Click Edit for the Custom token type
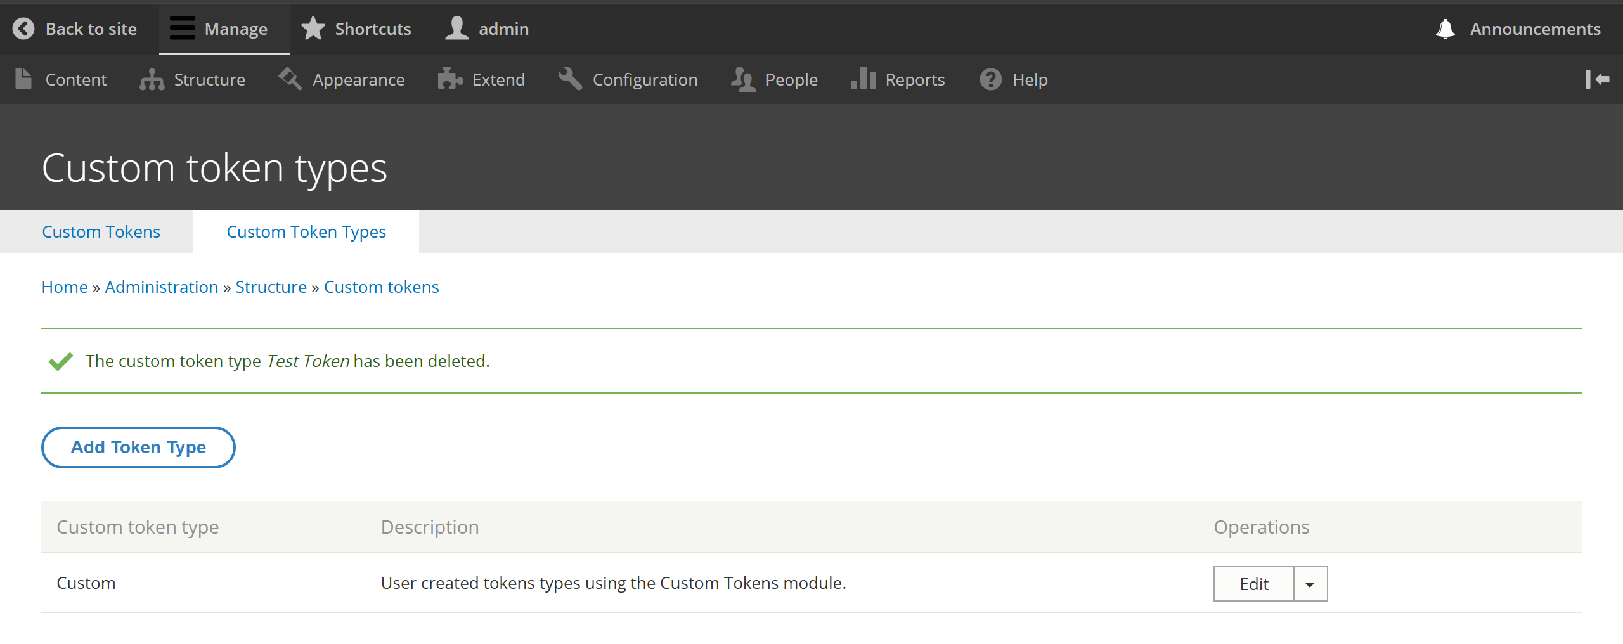Viewport: 1623px width, 644px height. pos(1253,584)
